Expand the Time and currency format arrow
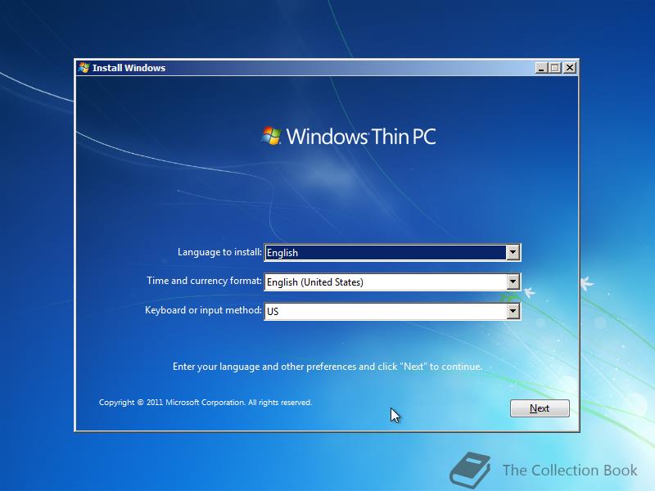Viewport: 655px width, 491px height. coord(513,282)
